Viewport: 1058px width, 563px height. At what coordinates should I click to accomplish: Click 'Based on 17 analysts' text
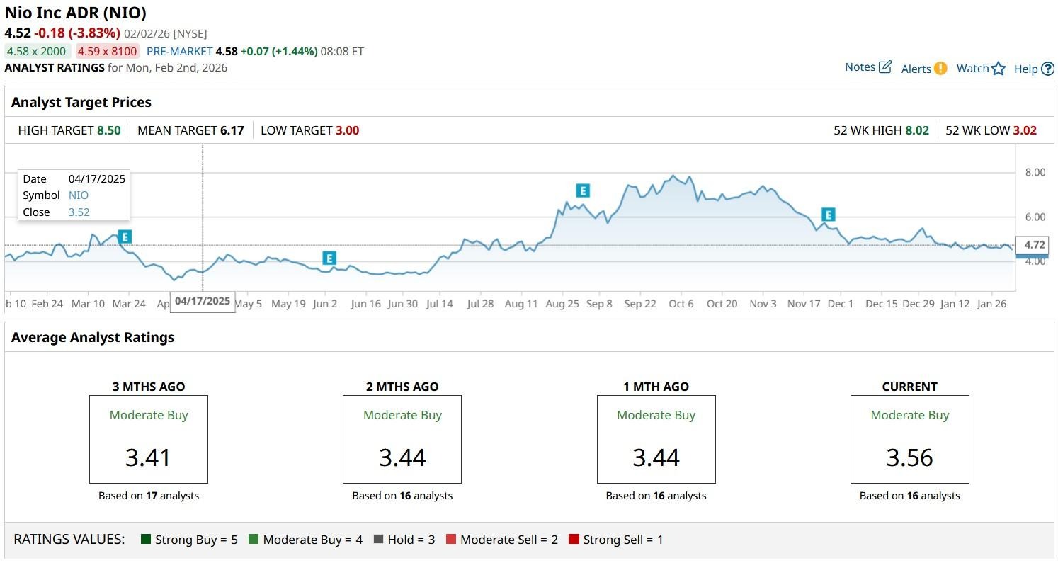(149, 496)
